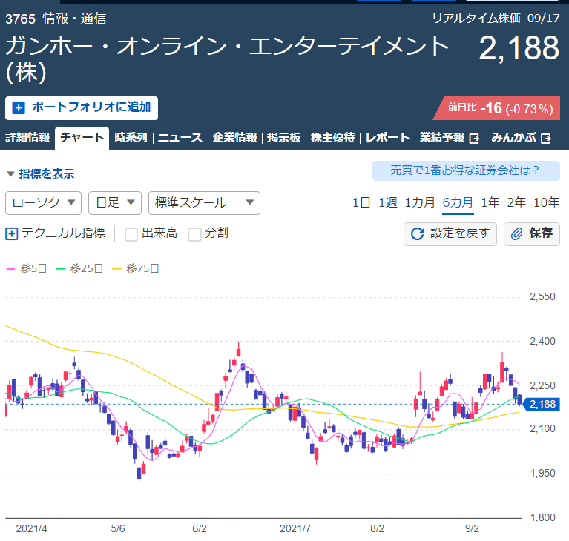Select the 1日 time range
Image resolution: width=569 pixels, height=541 pixels.
coord(361,203)
